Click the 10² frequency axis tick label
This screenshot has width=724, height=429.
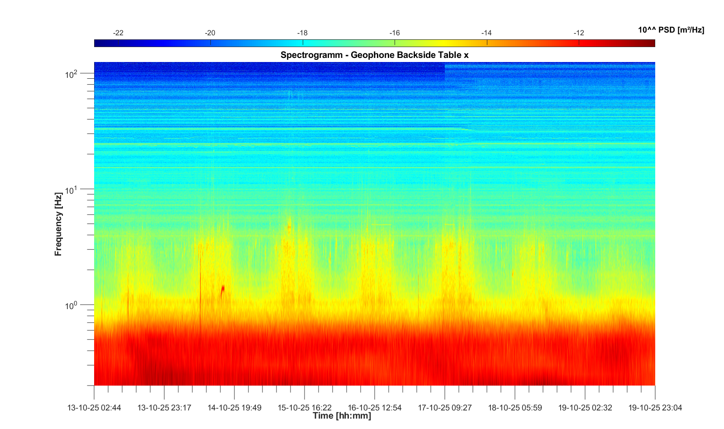coord(71,74)
